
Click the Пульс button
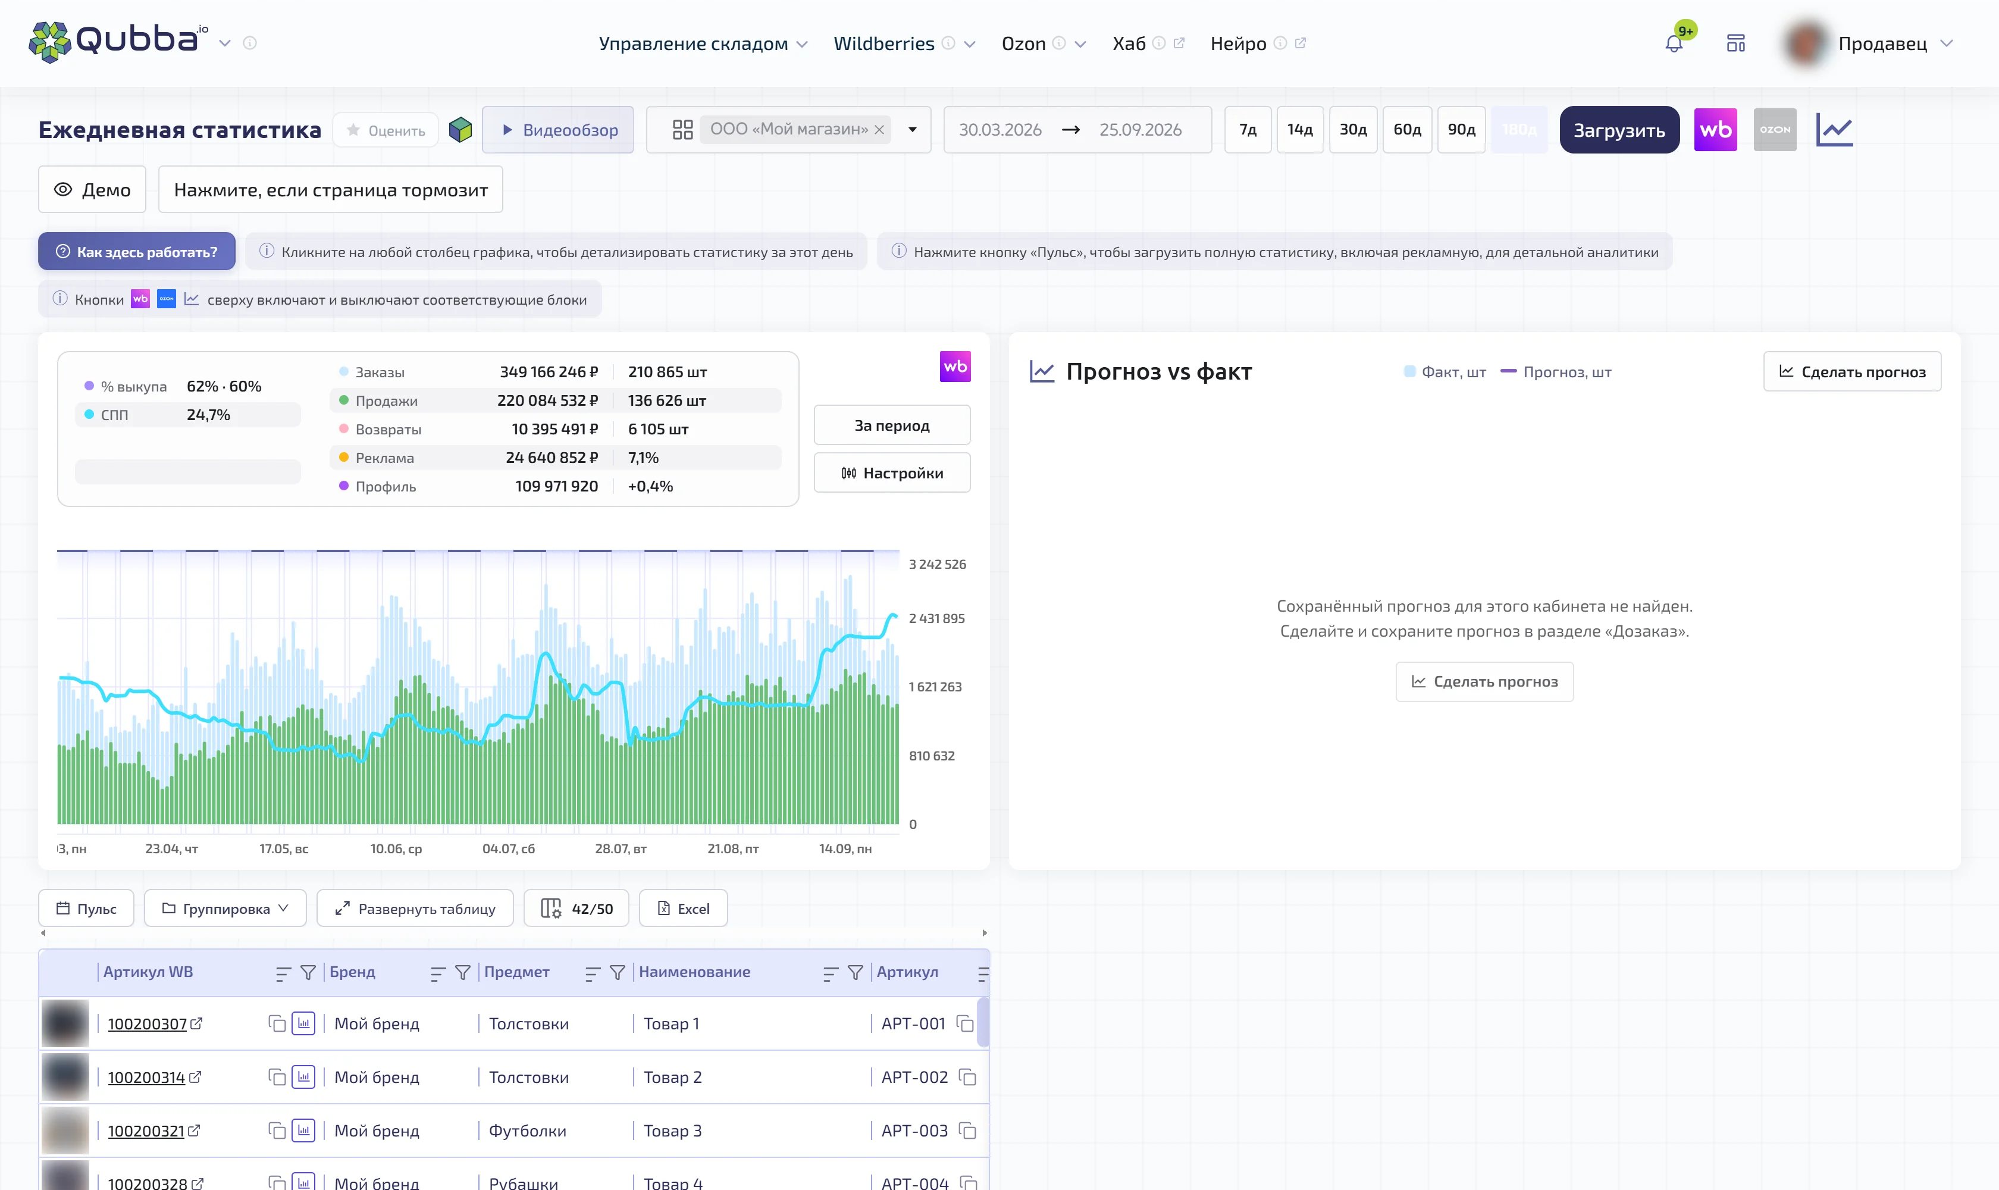pyautogui.click(x=86, y=909)
